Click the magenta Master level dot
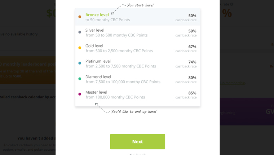Viewport: 274px width, 155px height. tap(80, 94)
